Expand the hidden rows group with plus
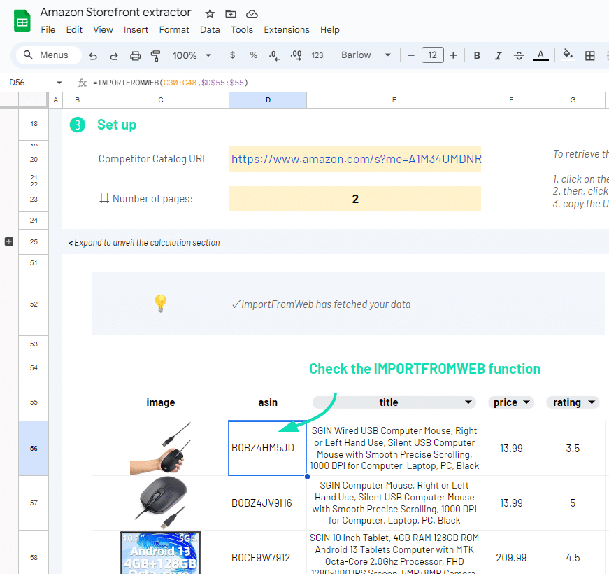The width and height of the screenshot is (609, 574). [x=9, y=241]
